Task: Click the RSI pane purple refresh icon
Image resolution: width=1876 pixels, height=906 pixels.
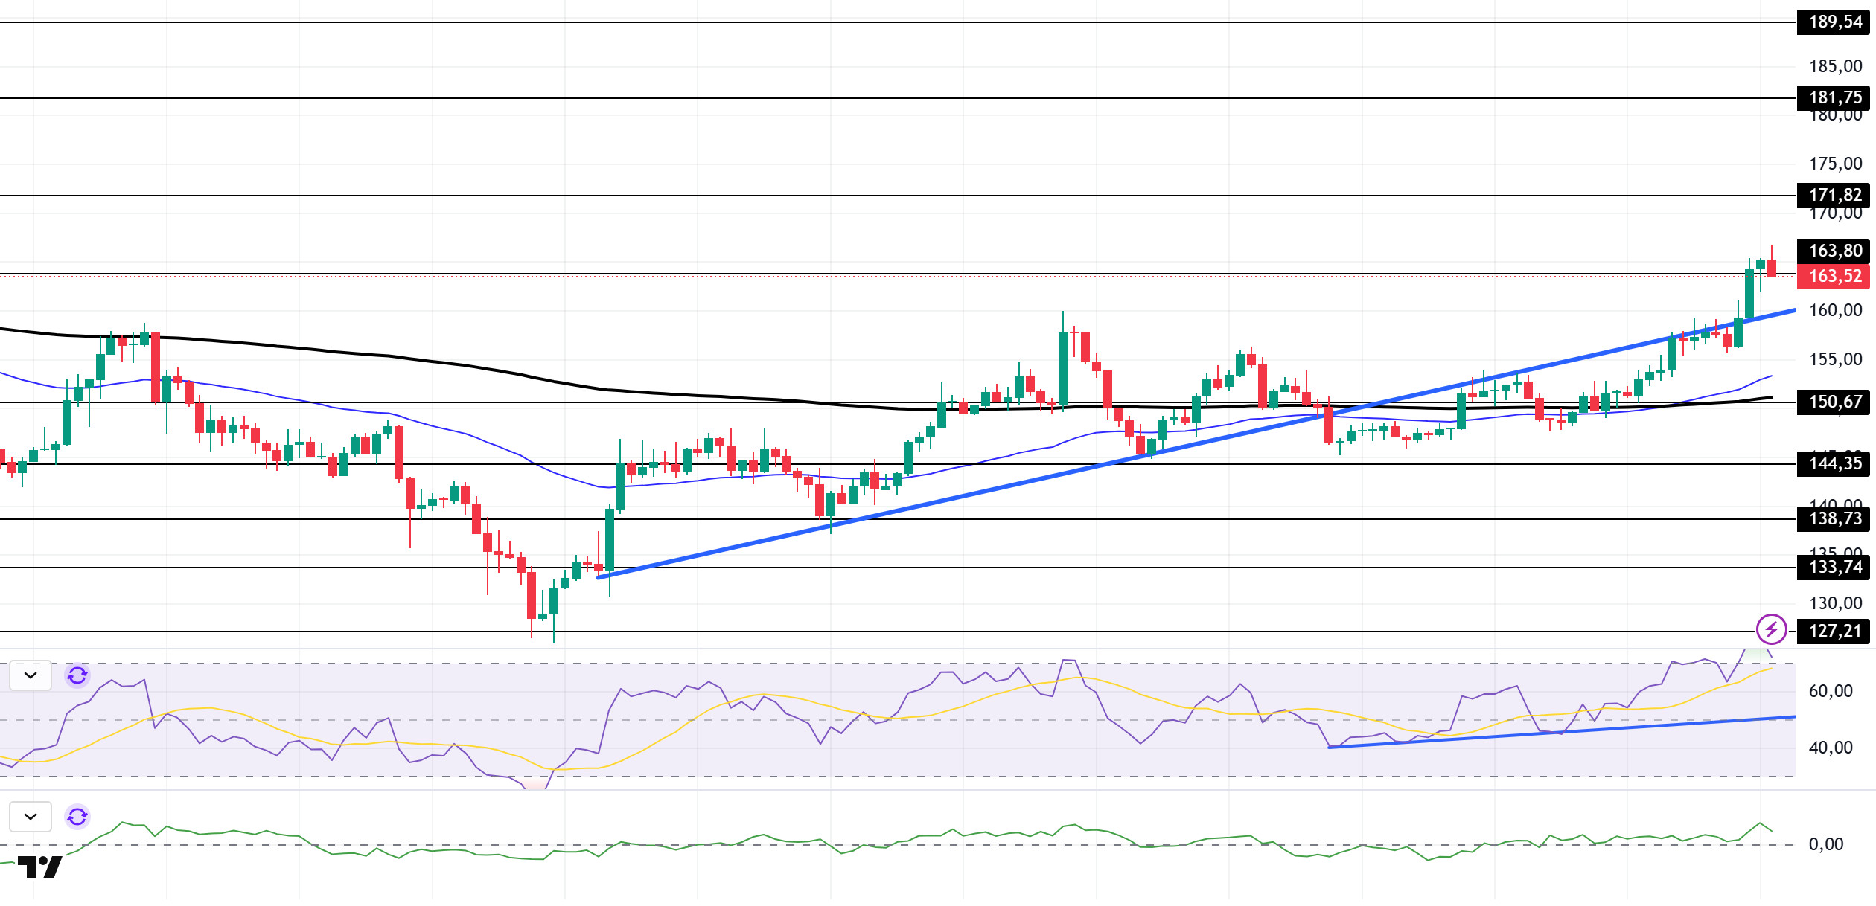Action: click(77, 675)
